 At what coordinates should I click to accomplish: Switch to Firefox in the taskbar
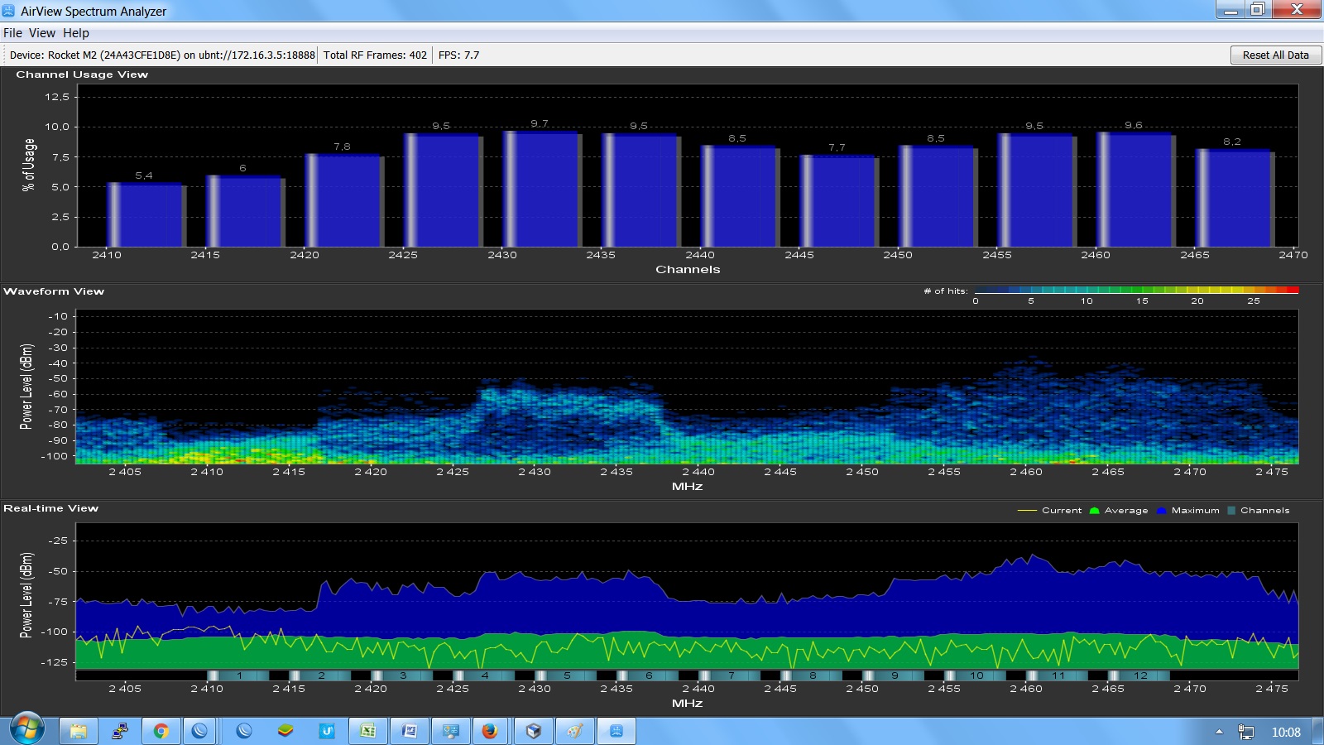point(490,731)
